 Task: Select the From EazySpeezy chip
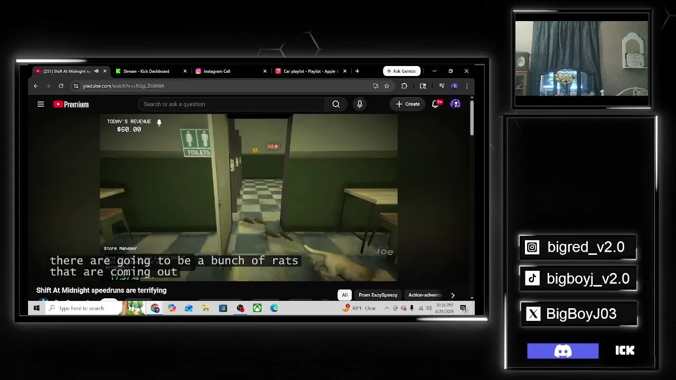[378, 295]
